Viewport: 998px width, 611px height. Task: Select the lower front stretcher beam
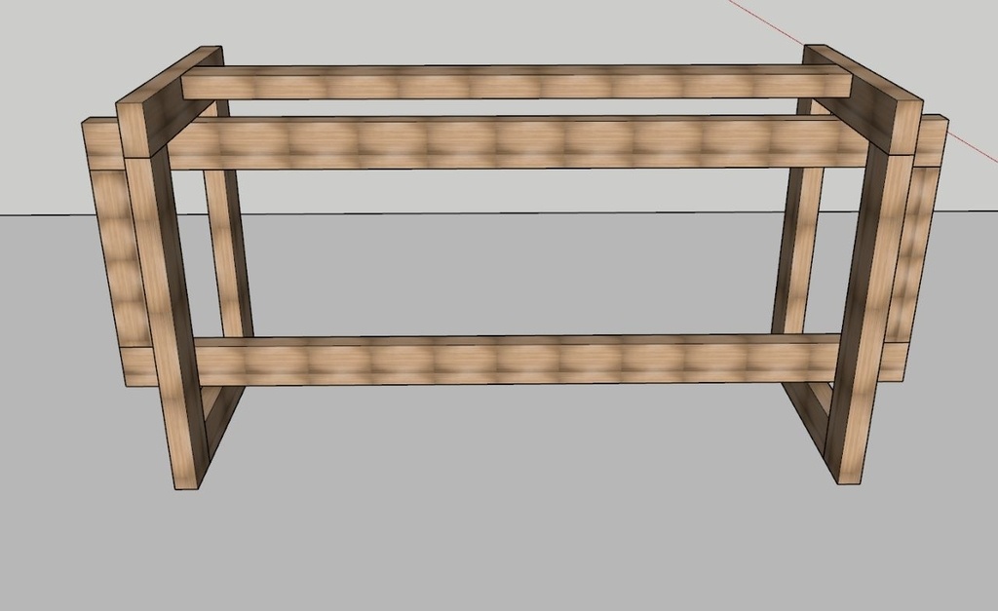pos(517,361)
